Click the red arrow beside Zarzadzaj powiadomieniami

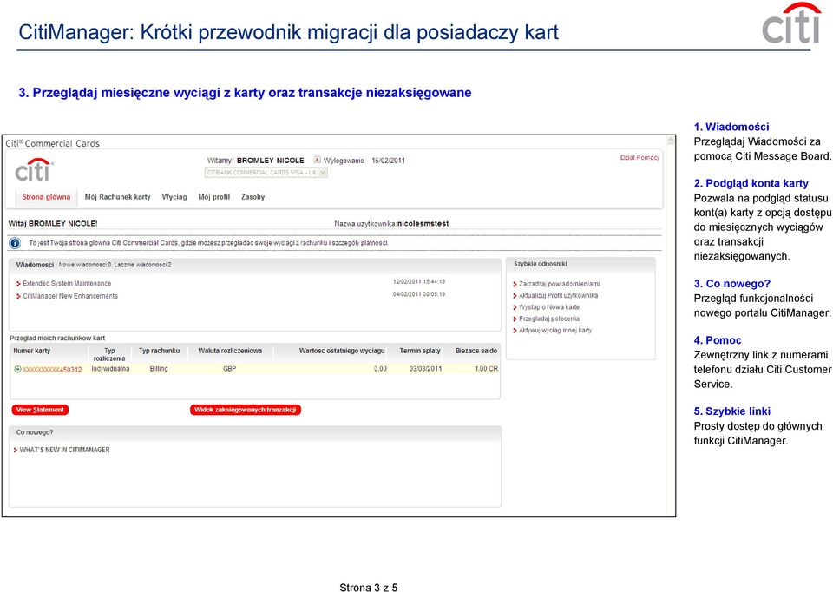tap(515, 285)
